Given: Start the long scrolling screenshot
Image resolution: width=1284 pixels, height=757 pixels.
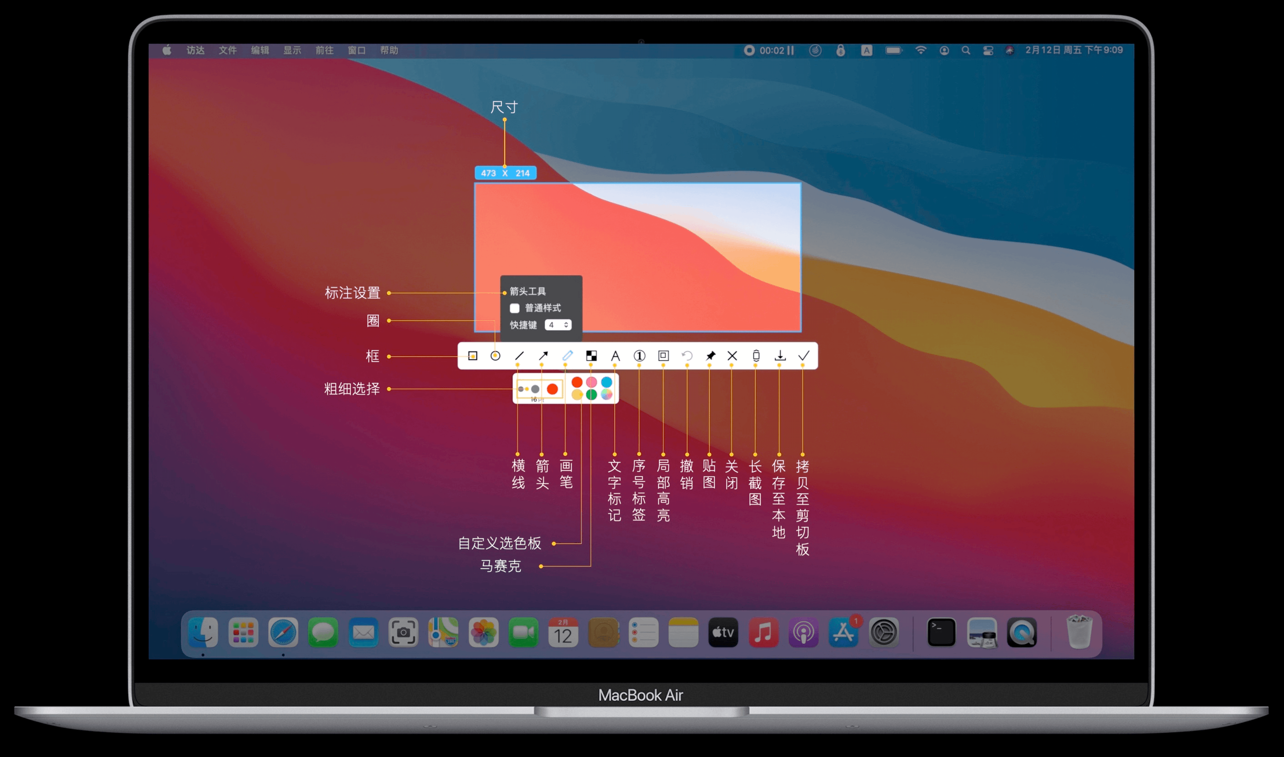Looking at the screenshot, I should (756, 355).
